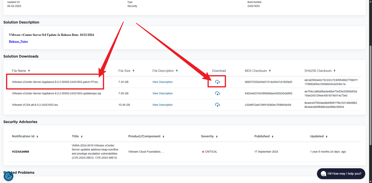Select MD5 checksum 066072352e94d31514e30e7c0182fa50
The height and width of the screenshot is (183, 372).
[268, 82]
